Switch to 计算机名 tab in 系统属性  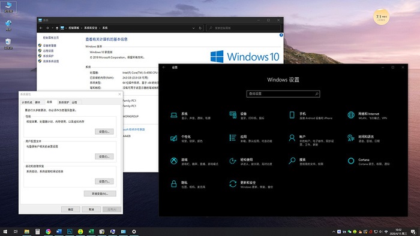coord(27,102)
